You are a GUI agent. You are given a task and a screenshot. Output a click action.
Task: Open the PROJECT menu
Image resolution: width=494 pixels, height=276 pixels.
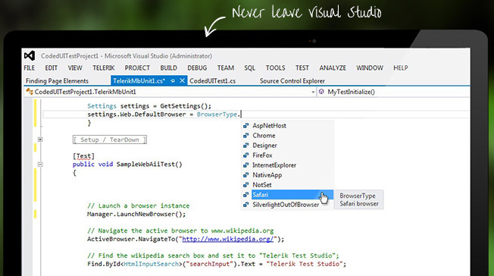(x=137, y=67)
